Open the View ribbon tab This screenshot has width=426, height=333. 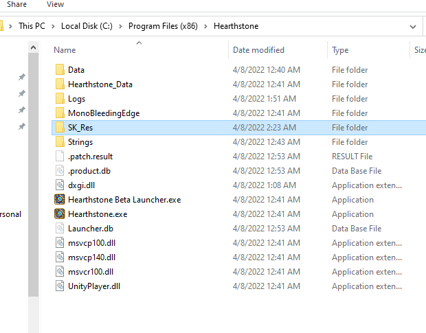click(55, 5)
